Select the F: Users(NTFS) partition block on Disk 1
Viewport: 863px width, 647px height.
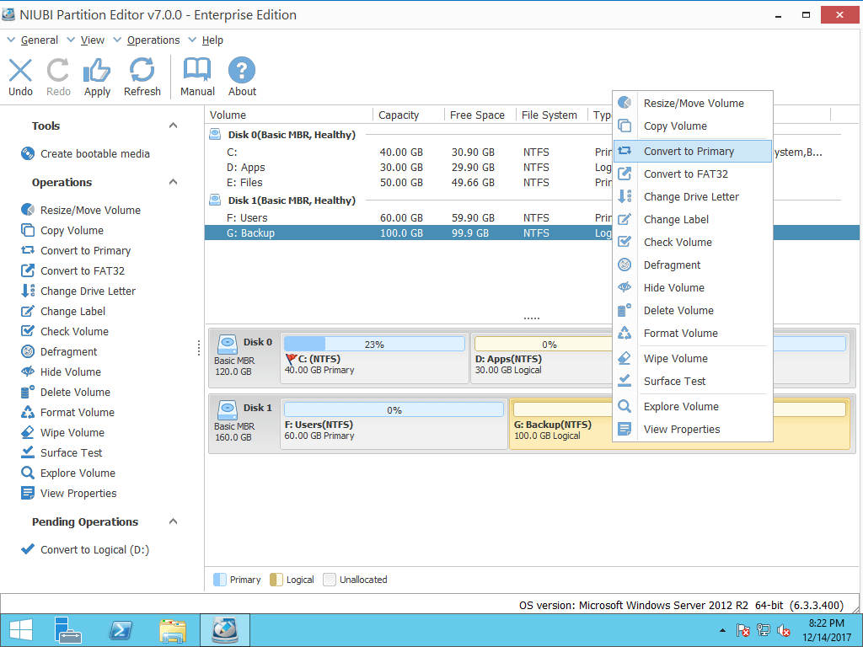(x=394, y=424)
